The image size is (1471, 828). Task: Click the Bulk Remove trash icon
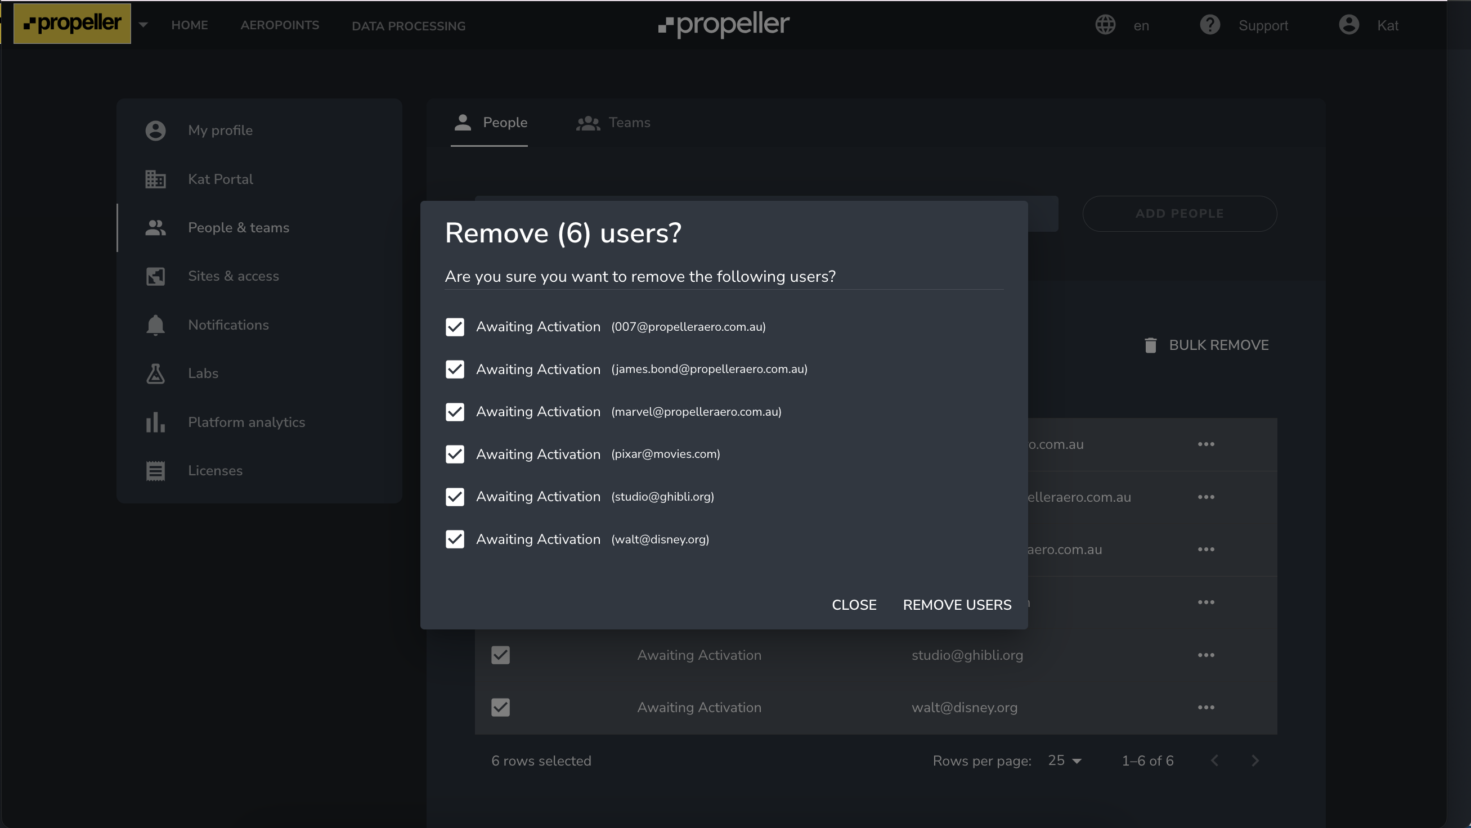click(1150, 345)
